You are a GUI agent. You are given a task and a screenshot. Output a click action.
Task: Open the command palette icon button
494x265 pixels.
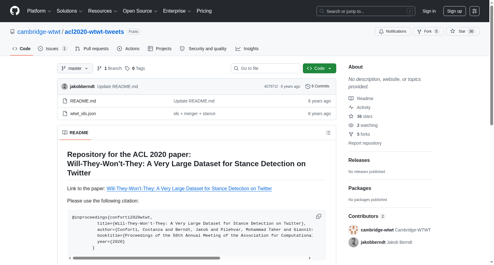tap(475, 11)
